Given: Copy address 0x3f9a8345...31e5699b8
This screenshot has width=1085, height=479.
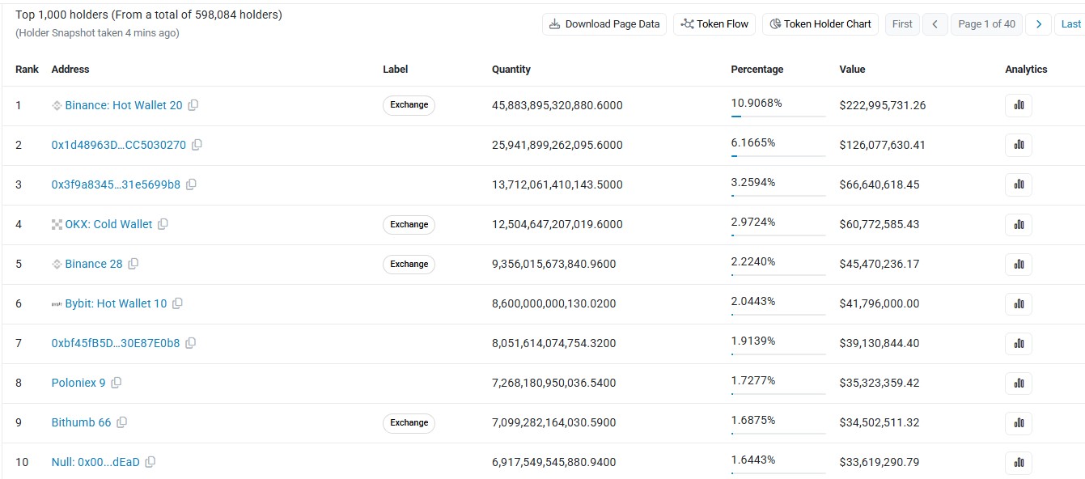Looking at the screenshot, I should coord(191,184).
